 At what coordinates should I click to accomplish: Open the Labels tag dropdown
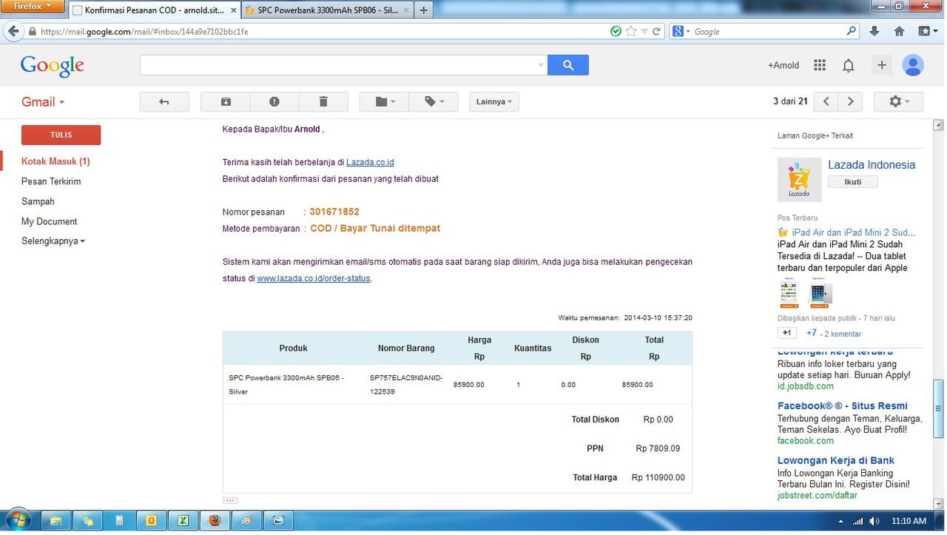(434, 101)
